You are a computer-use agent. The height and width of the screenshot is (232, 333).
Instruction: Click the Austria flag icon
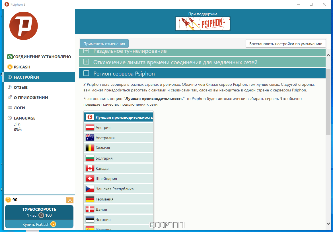[90, 127]
